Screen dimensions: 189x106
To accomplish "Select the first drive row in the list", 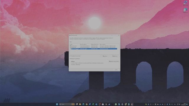I will pos(94,46).
